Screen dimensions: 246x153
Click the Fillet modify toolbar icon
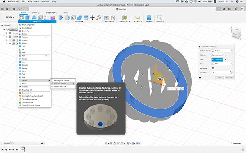coord(67,17)
